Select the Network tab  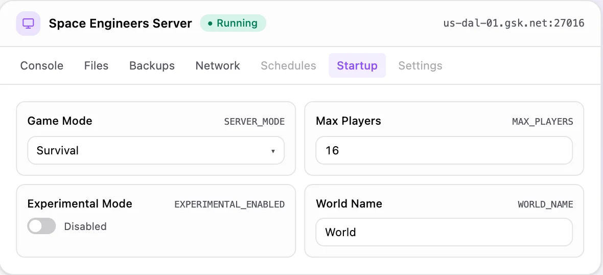(218, 66)
